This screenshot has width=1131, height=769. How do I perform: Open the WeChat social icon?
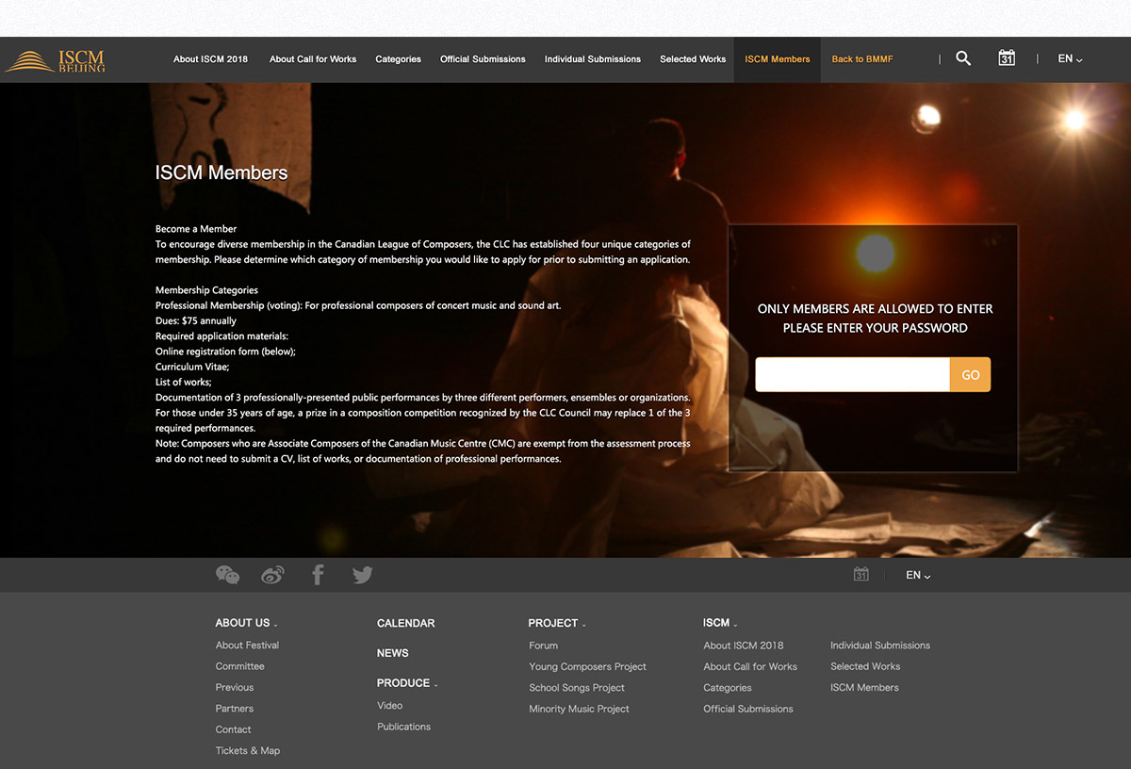(227, 575)
